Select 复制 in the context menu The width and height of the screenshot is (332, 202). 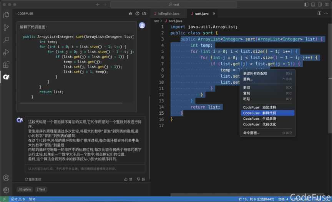[x=267, y=93]
